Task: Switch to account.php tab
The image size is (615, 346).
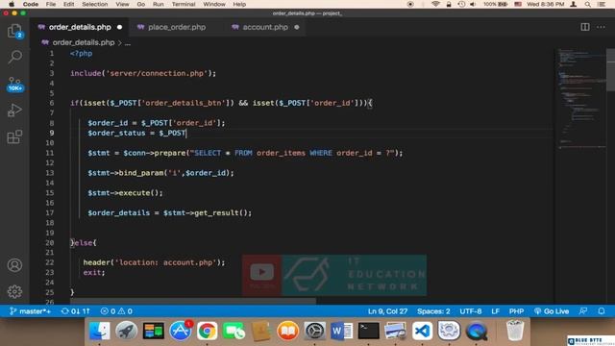Action: click(x=265, y=27)
